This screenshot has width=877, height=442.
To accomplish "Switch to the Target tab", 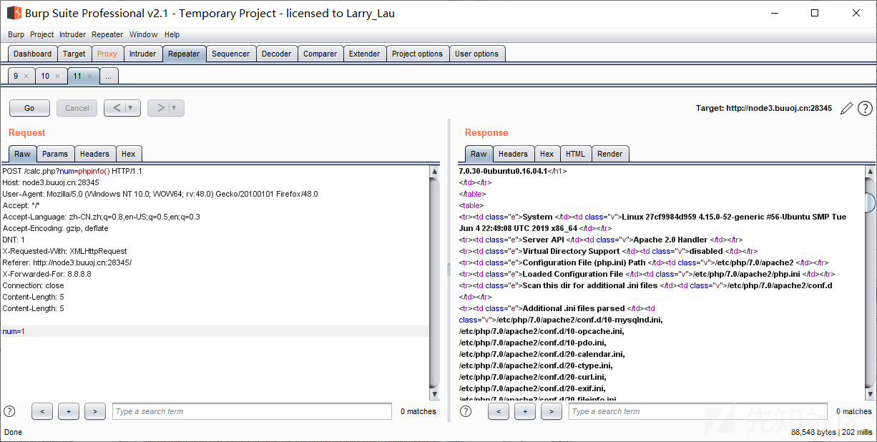I will (74, 54).
